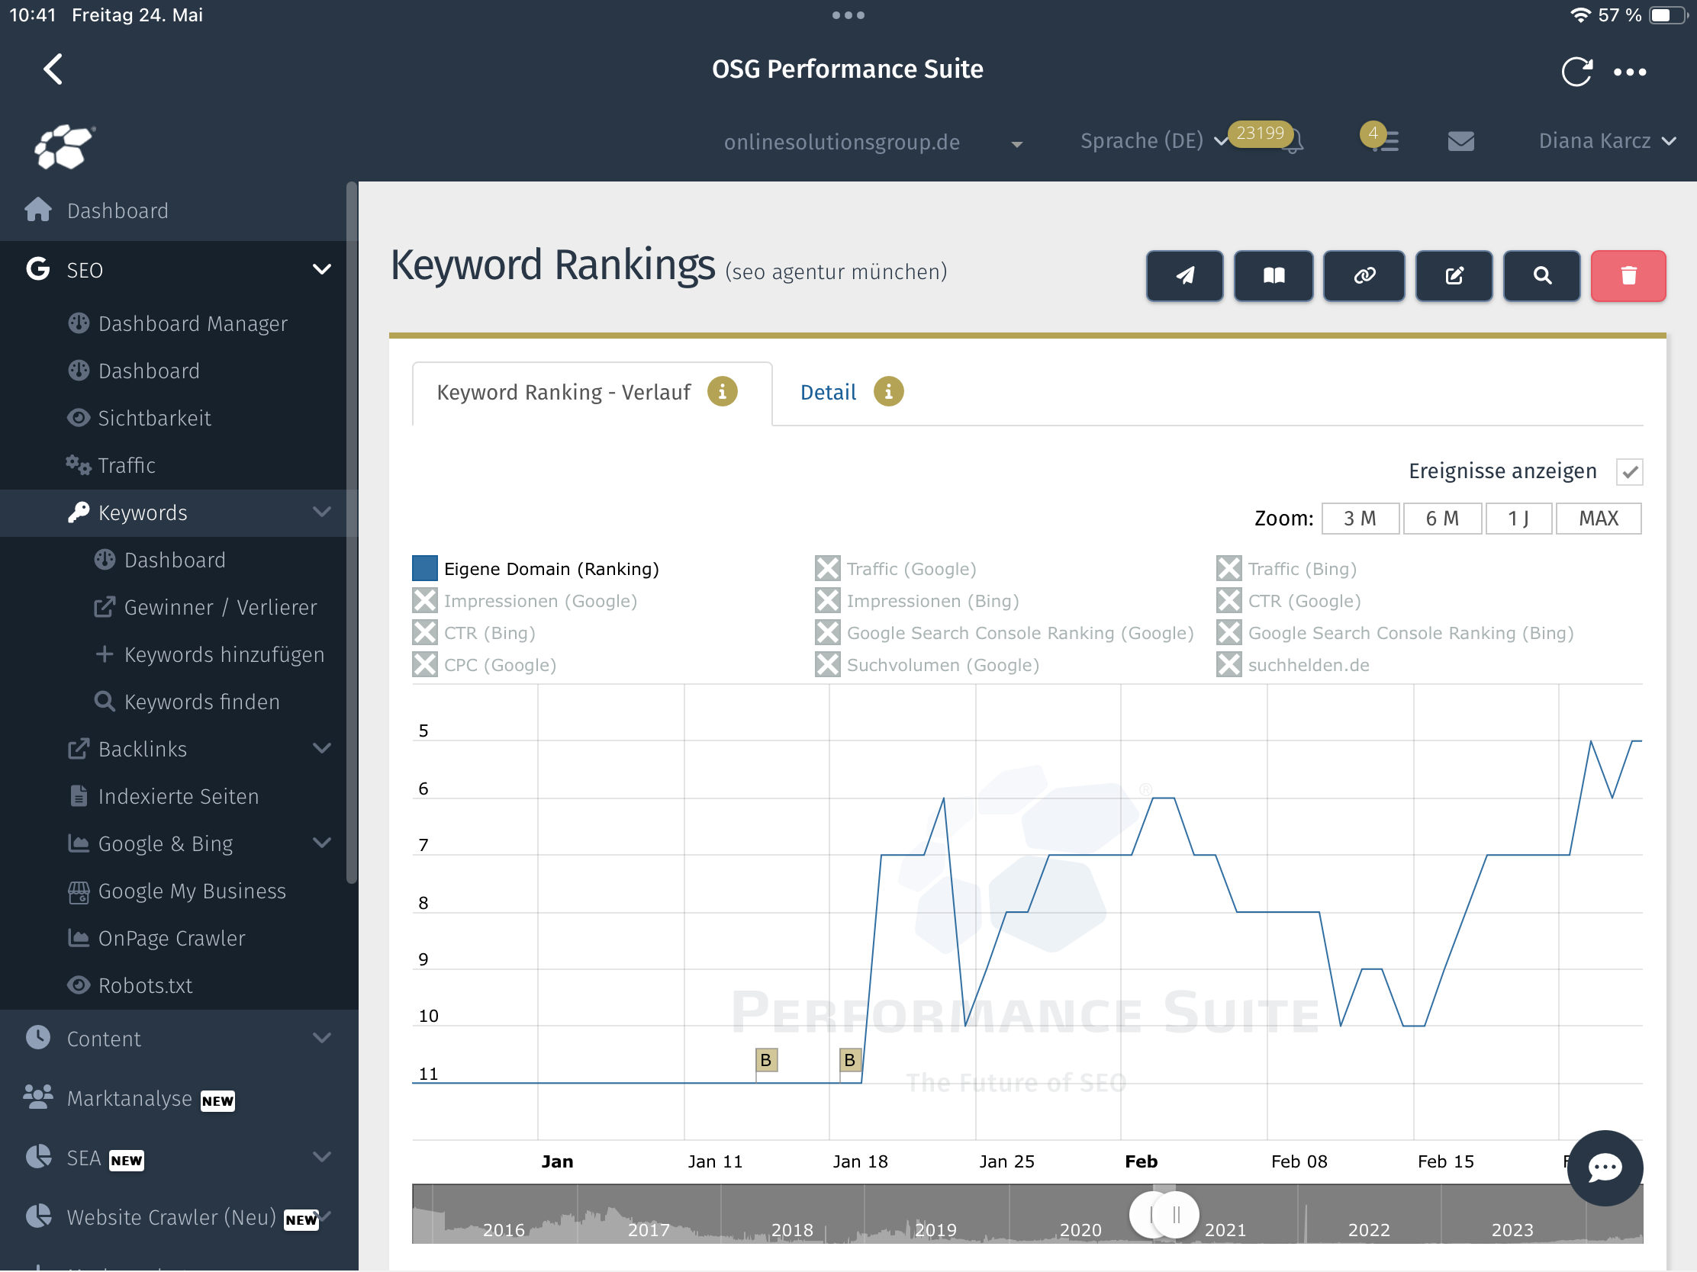Open the mail envelope icon
The height and width of the screenshot is (1272, 1697).
(x=1460, y=141)
